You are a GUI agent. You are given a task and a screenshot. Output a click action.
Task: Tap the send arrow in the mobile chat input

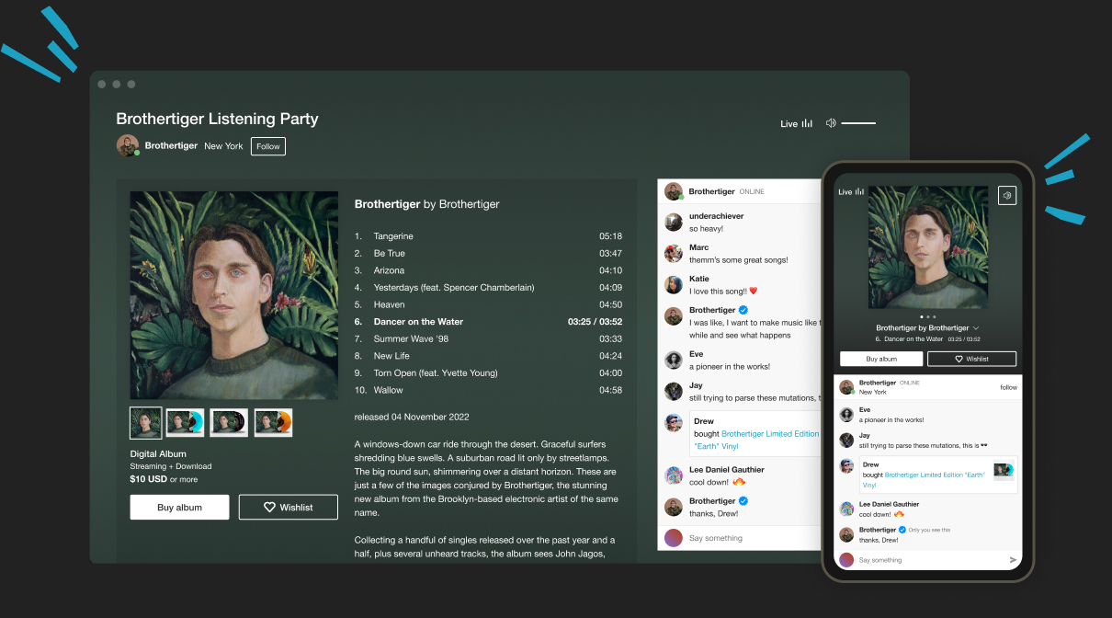coord(1014,559)
